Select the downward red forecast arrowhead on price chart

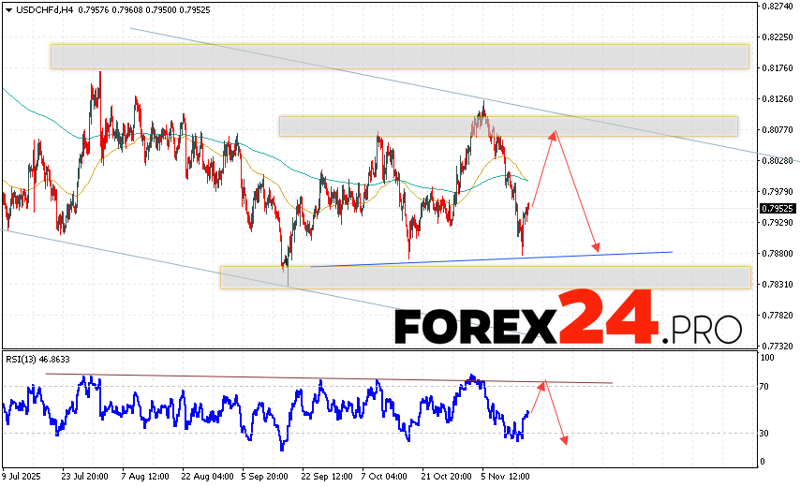coord(597,247)
